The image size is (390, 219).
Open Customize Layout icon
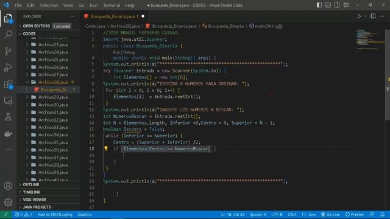coord(346,5)
